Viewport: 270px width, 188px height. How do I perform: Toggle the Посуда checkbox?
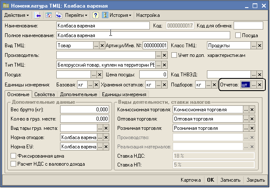(238, 35)
